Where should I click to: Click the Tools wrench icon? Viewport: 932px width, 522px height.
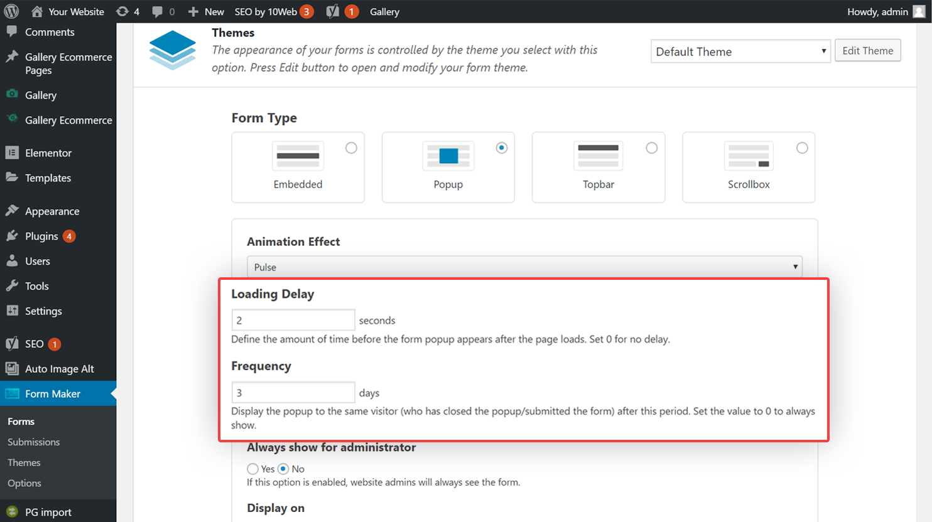12,285
